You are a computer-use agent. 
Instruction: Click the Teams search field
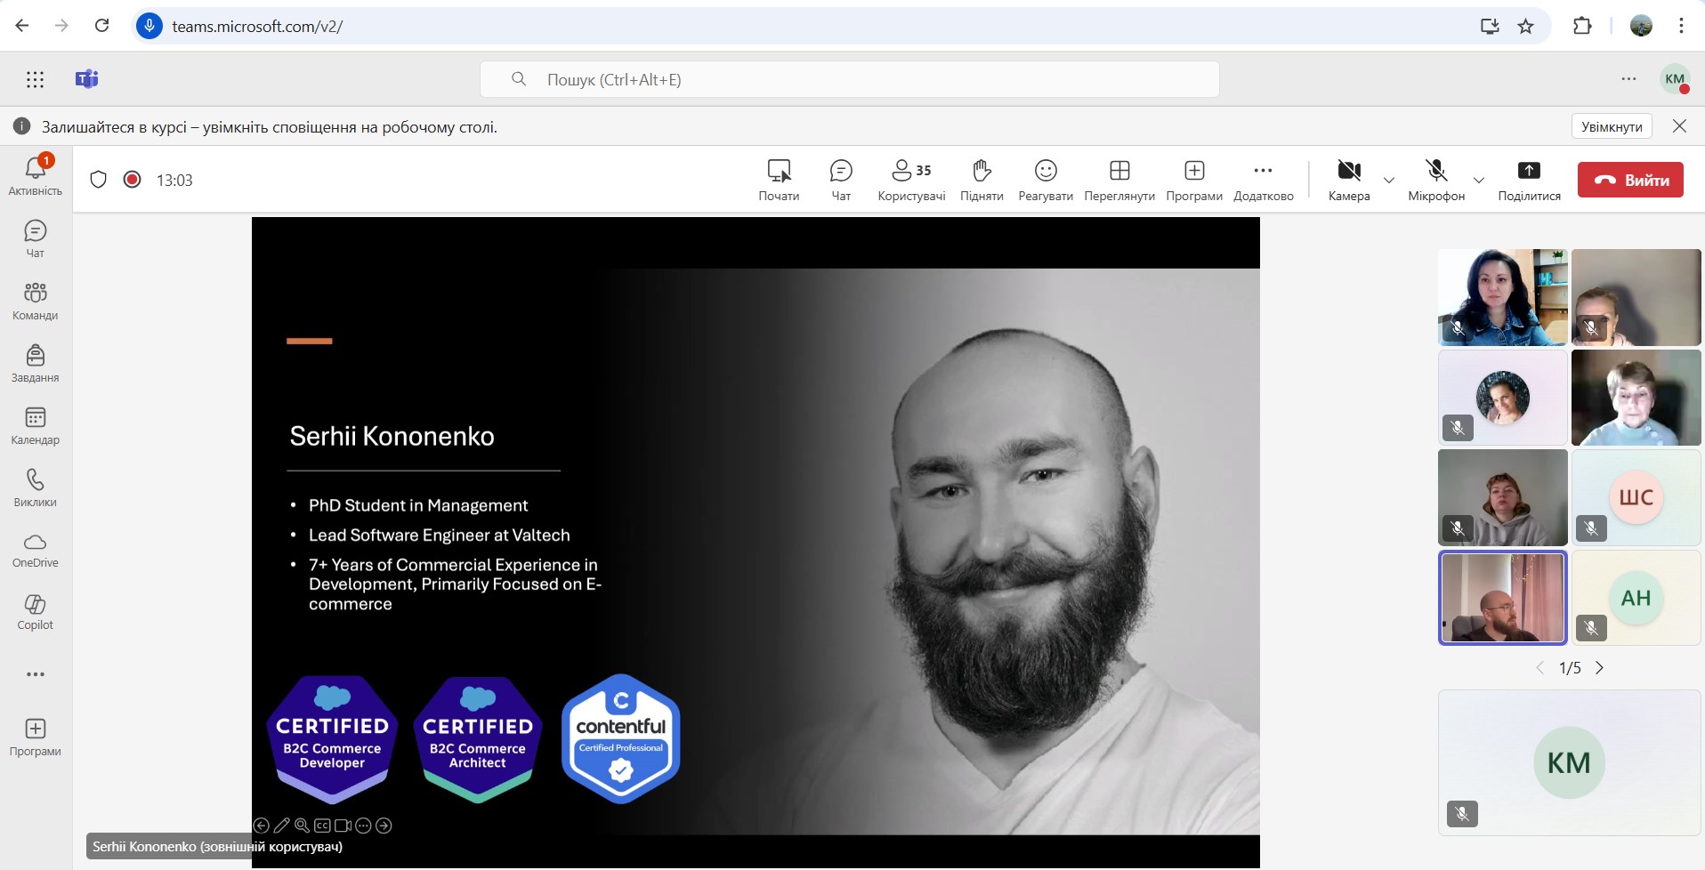[850, 80]
